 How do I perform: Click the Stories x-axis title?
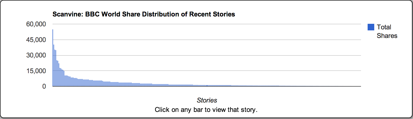click(x=207, y=100)
